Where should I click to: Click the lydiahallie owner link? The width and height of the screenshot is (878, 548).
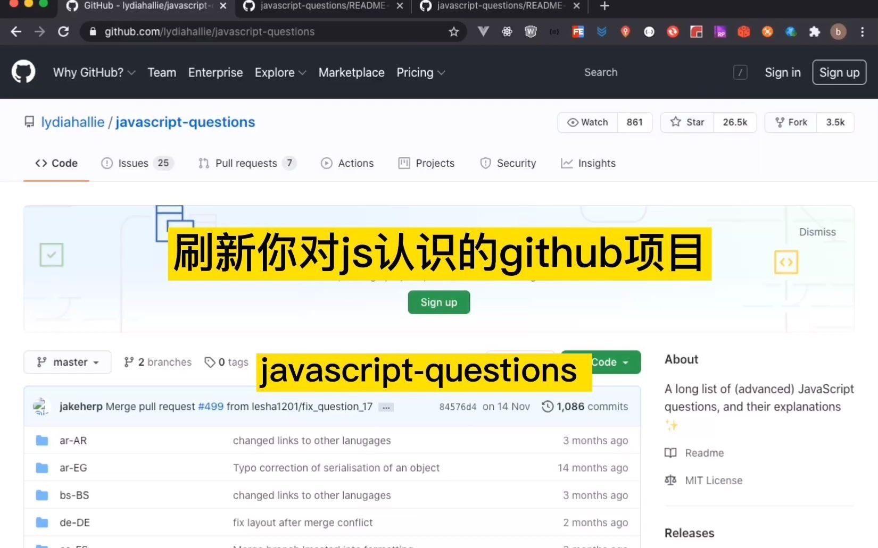pyautogui.click(x=73, y=122)
